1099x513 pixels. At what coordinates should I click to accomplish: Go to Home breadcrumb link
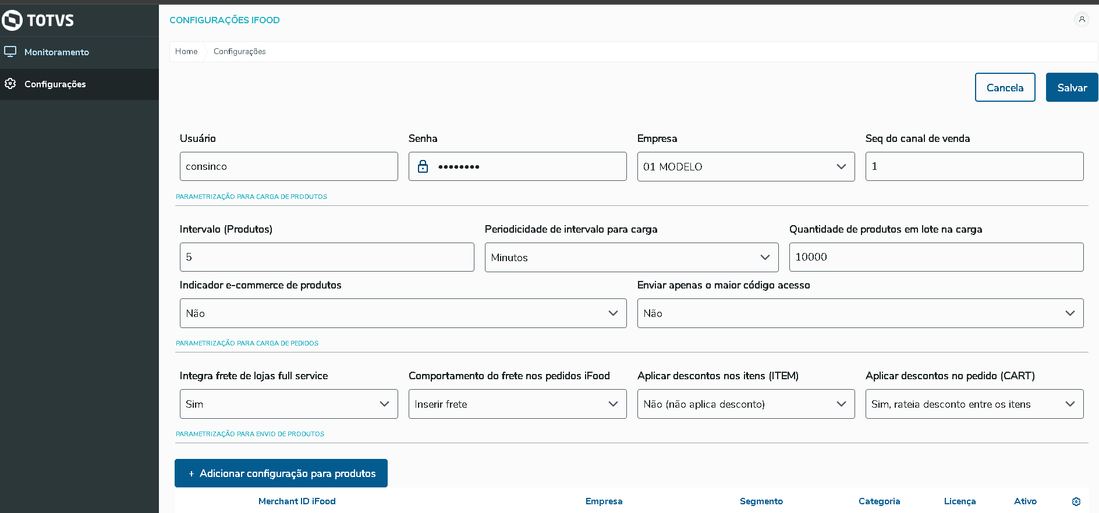(186, 51)
